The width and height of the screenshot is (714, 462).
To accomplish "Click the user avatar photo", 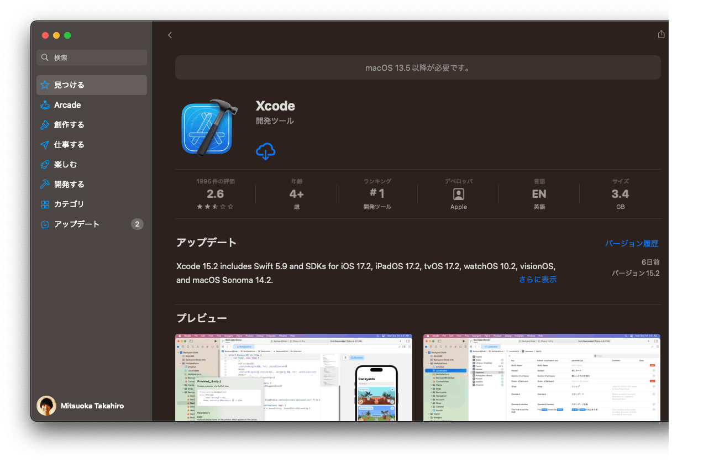I will [x=46, y=406].
